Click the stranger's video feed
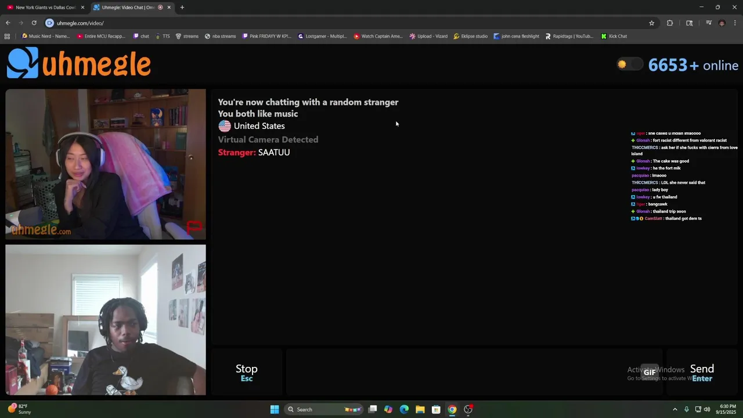Image resolution: width=743 pixels, height=418 pixels. pyautogui.click(x=106, y=164)
